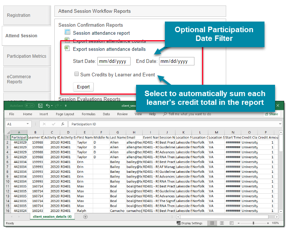Image resolution: width=286 pixels, height=228 pixels.
Task: Click the zoom in plus button
Action: click(268, 223)
